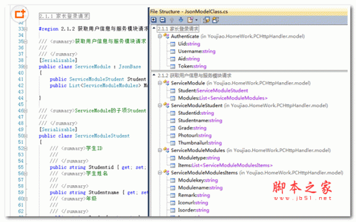Select the Uid:string property
This screenshot has height=222, width=356.
coord(189,44)
